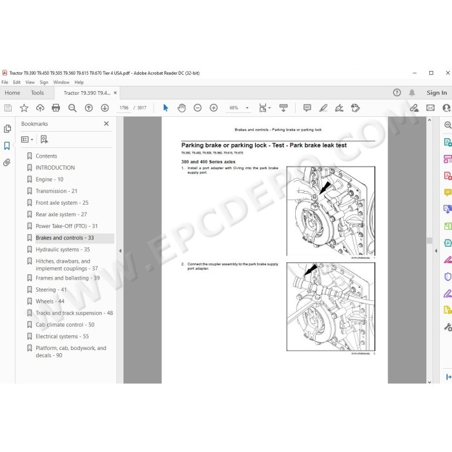Screen dimensions: 452x452
Task: Open the INTRODUCTION bookmark
Action: point(56,168)
